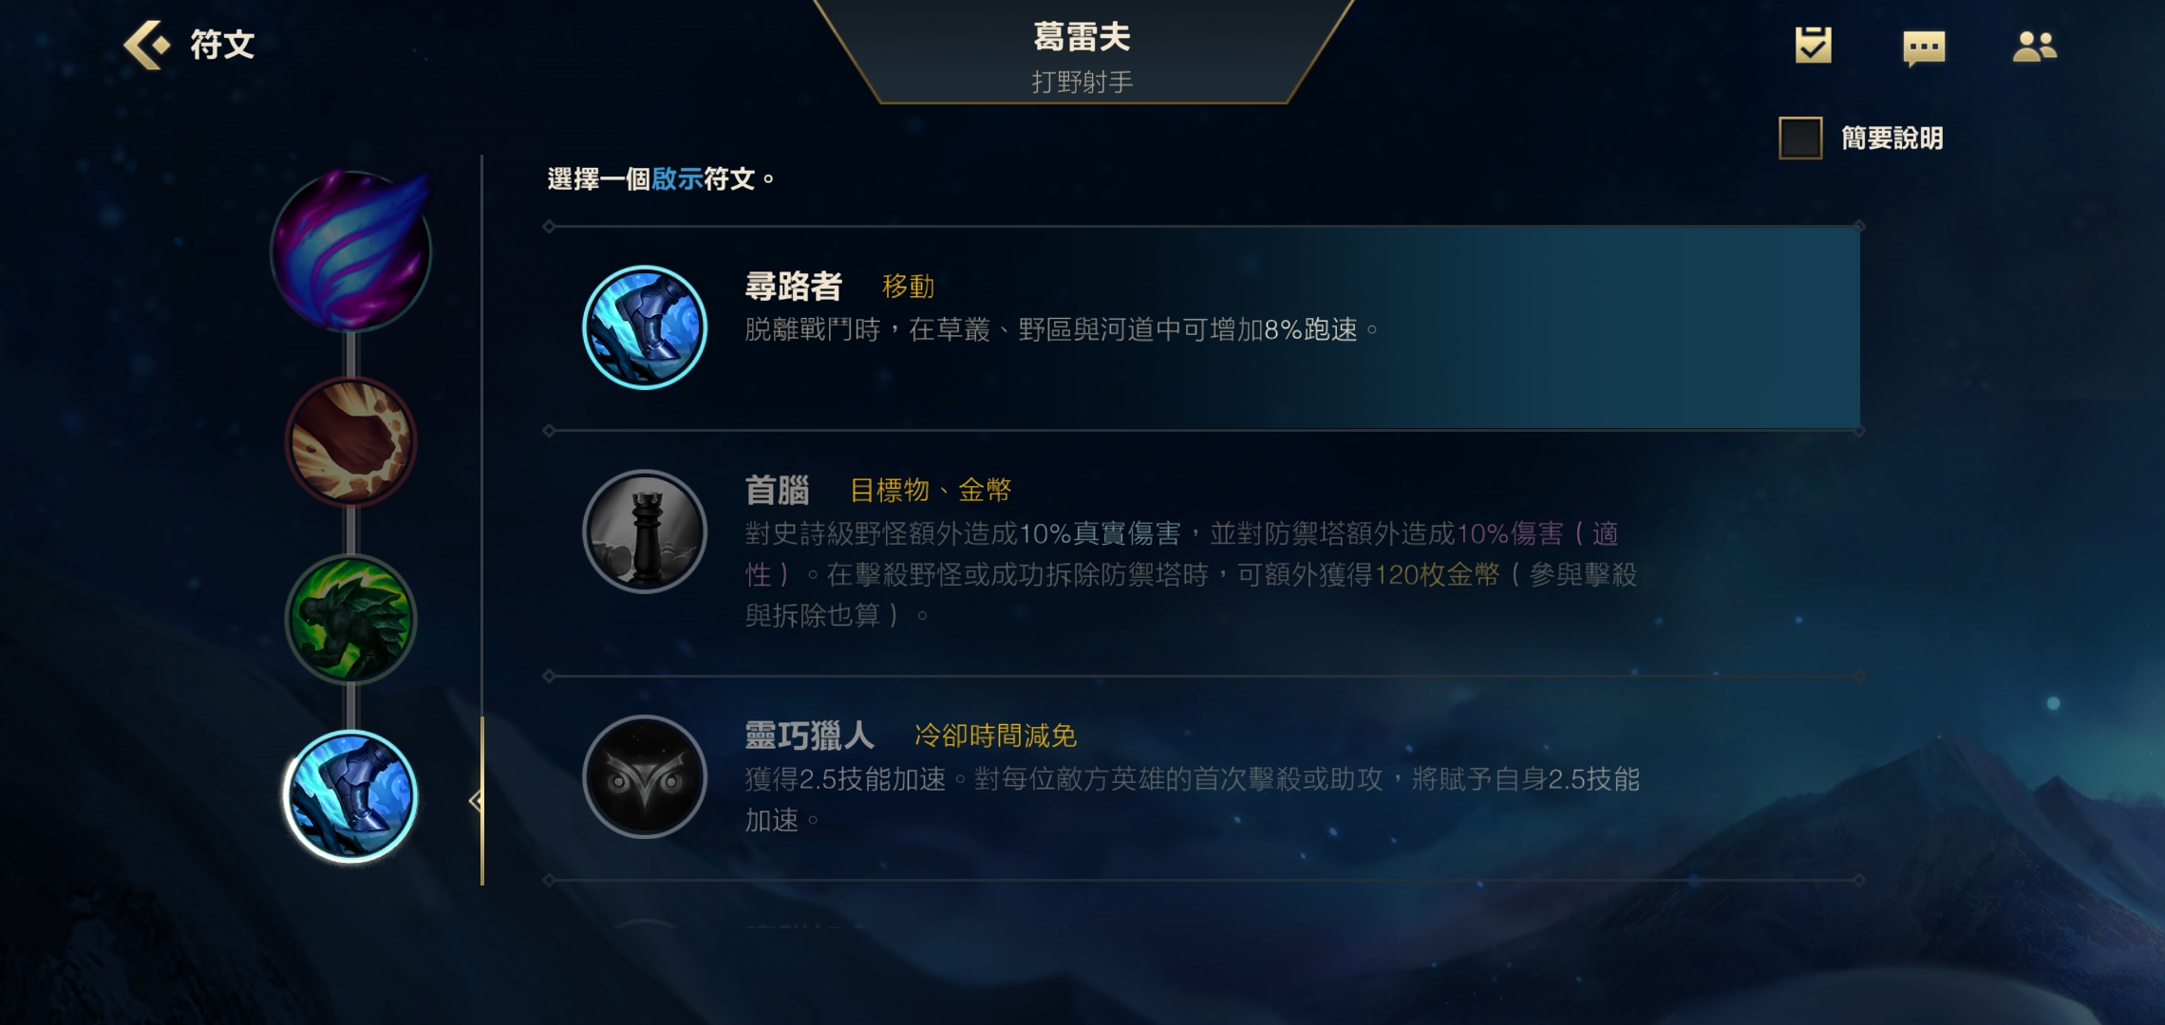Choose the 尋路者 rune icon
The width and height of the screenshot is (2165, 1025).
[645, 327]
